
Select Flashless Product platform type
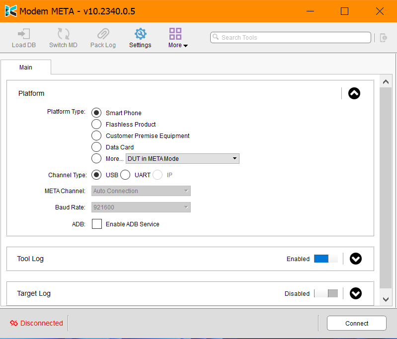pyautogui.click(x=96, y=124)
